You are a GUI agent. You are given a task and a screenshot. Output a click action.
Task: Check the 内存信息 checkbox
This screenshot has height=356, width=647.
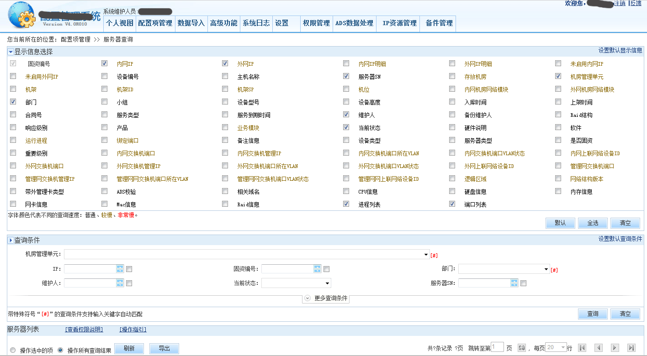558,191
